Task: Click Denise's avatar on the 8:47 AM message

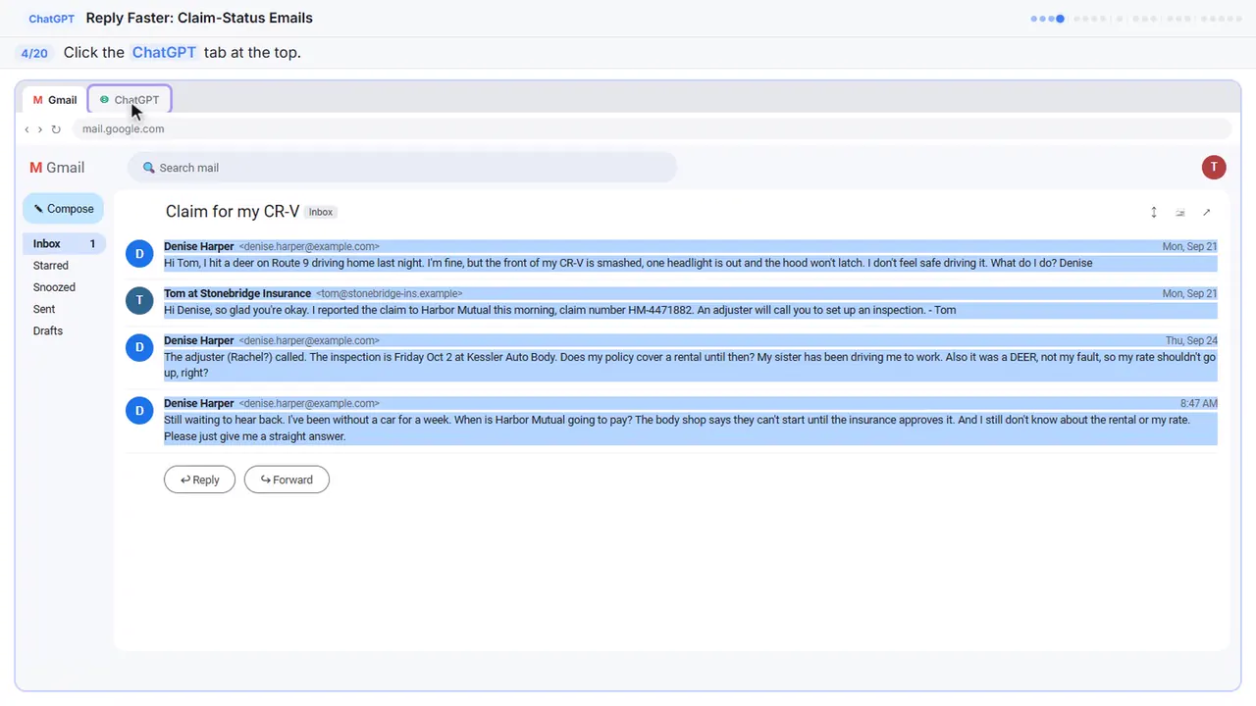Action: pyautogui.click(x=139, y=410)
